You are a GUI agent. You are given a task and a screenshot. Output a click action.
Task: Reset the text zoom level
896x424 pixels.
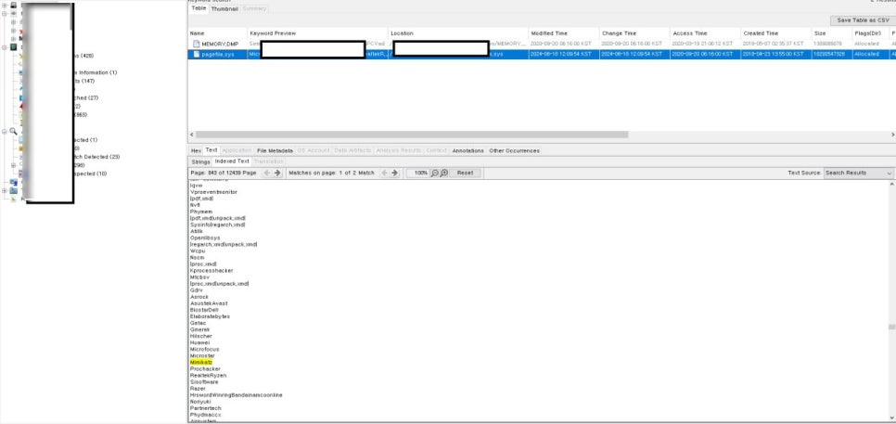click(465, 173)
